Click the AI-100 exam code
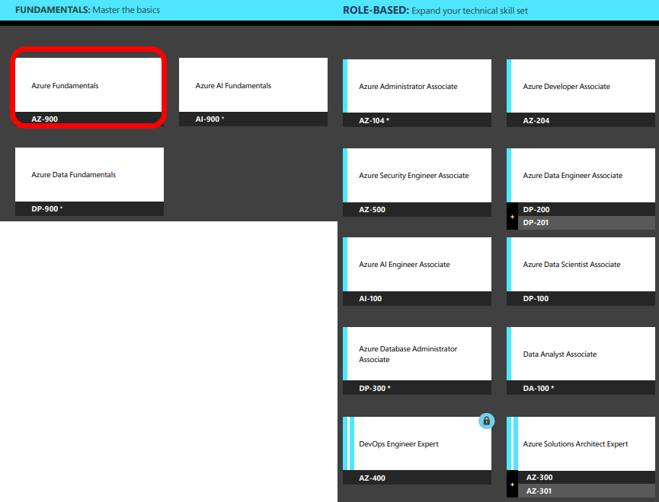This screenshot has height=502, width=659. point(370,298)
